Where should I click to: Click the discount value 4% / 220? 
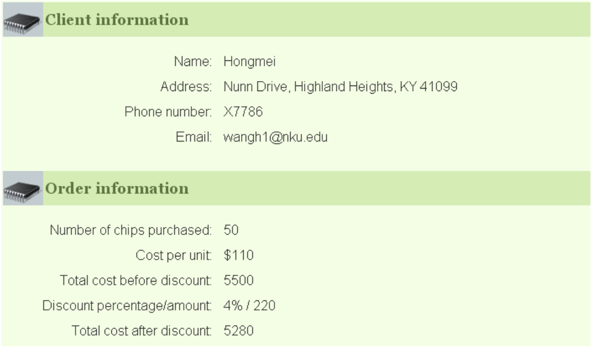point(249,306)
